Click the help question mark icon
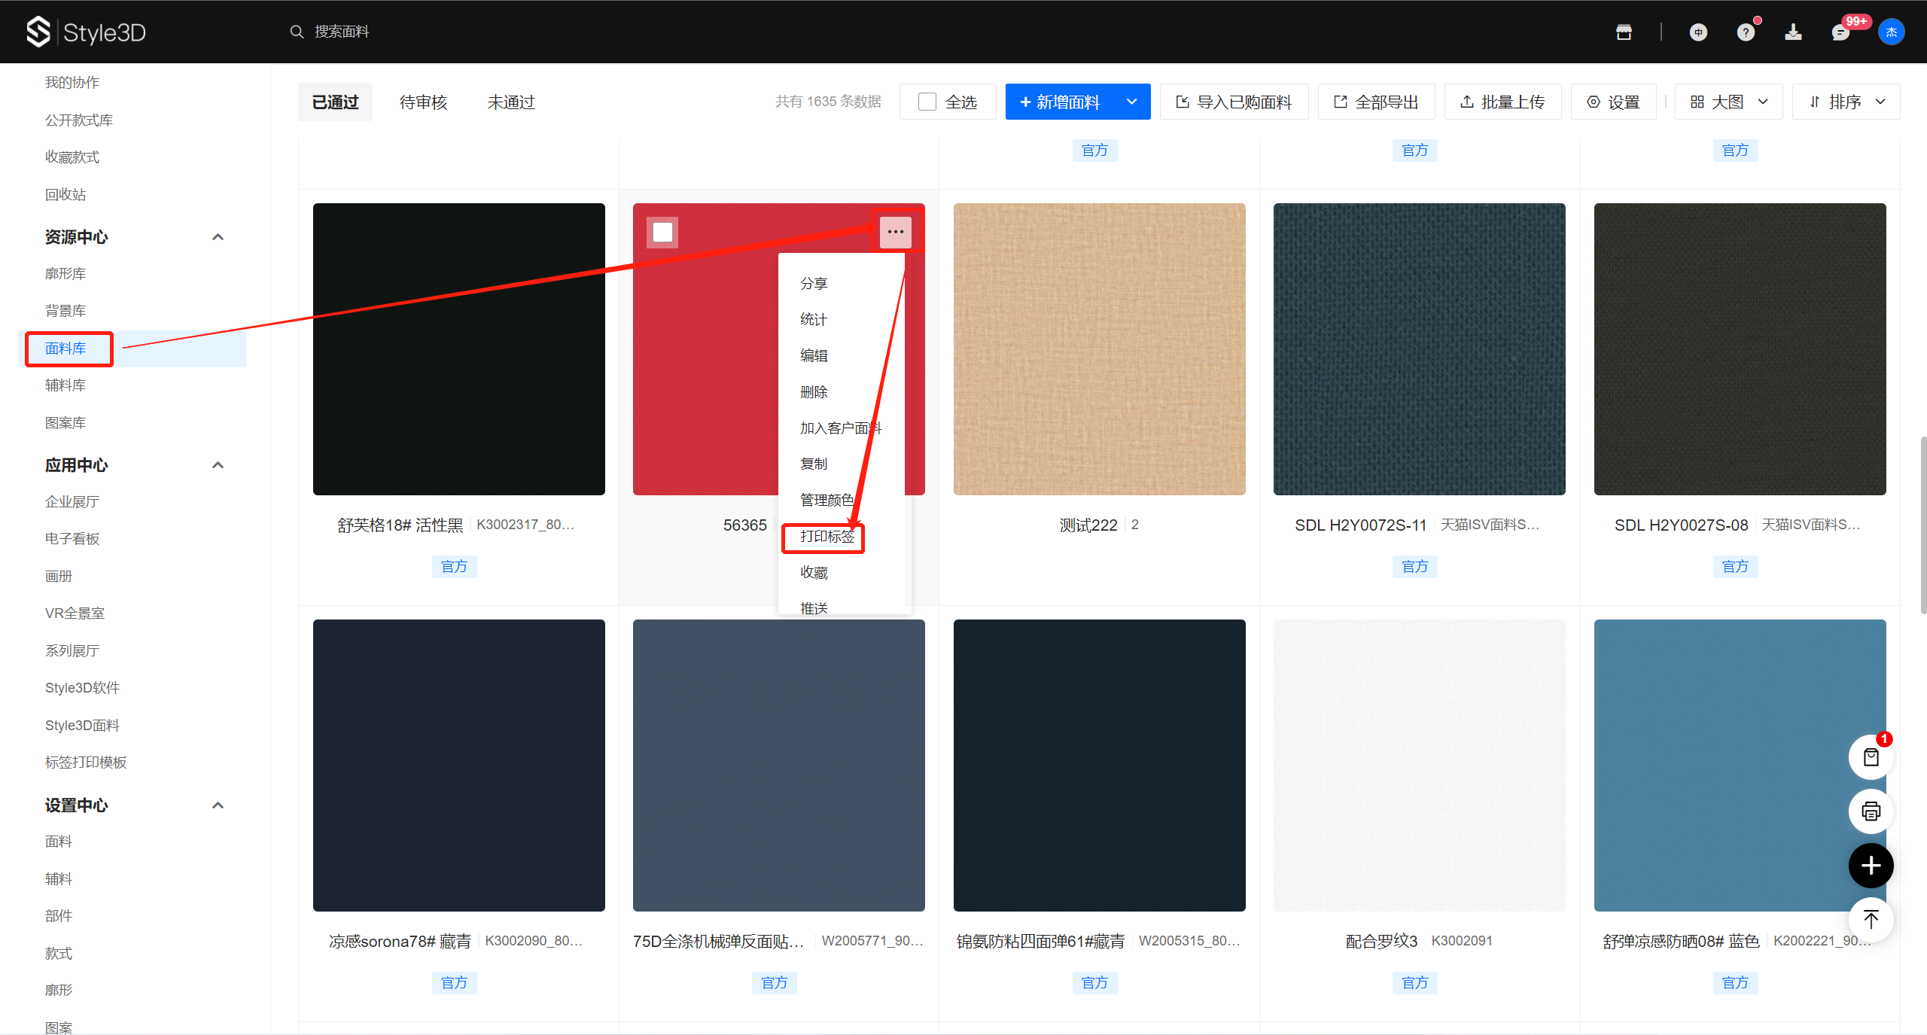Screen dimensions: 1927x1035 (x=1746, y=32)
